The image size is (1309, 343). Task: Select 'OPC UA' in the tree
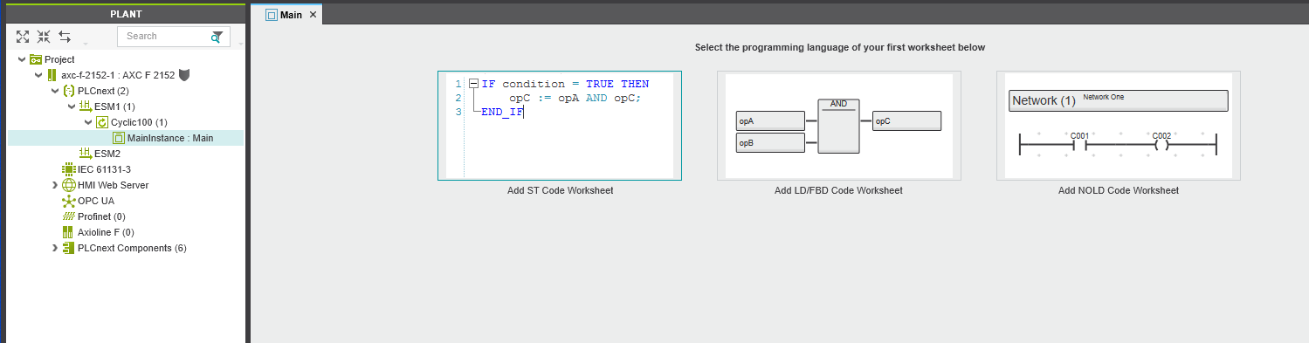[x=96, y=201]
